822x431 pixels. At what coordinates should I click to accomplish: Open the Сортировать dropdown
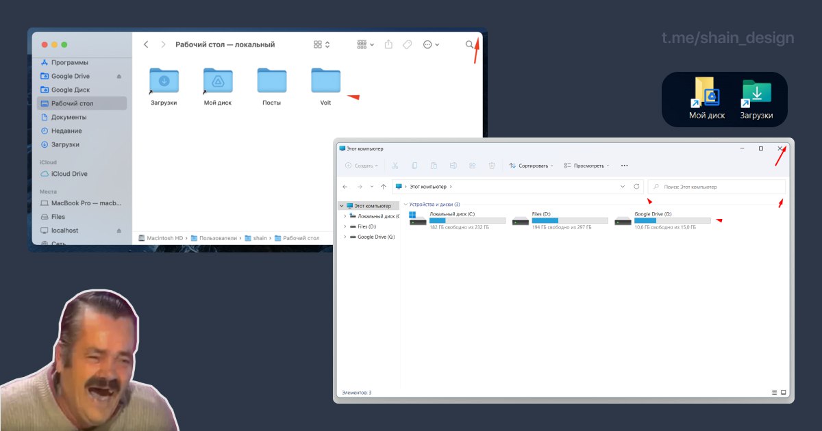531,166
